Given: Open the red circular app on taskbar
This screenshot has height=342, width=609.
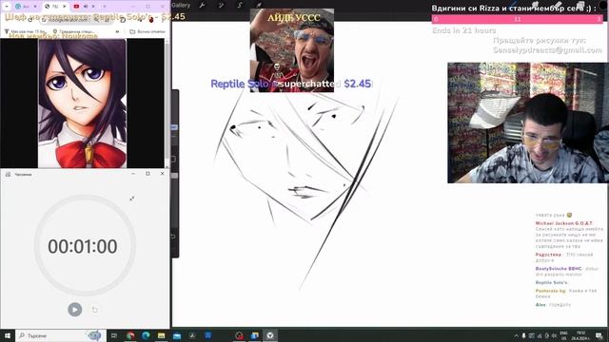Looking at the screenshot, I should (x=239, y=335).
